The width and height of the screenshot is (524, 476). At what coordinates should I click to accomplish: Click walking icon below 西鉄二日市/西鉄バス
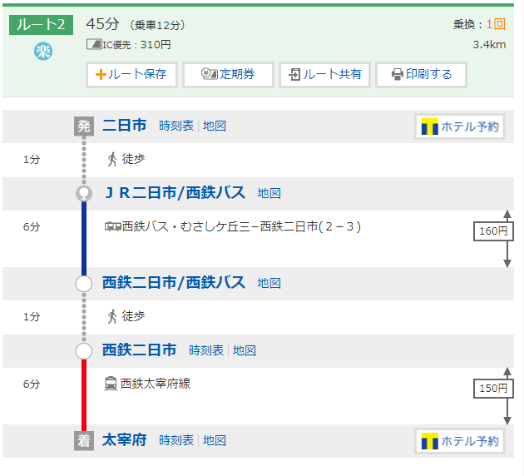(112, 316)
